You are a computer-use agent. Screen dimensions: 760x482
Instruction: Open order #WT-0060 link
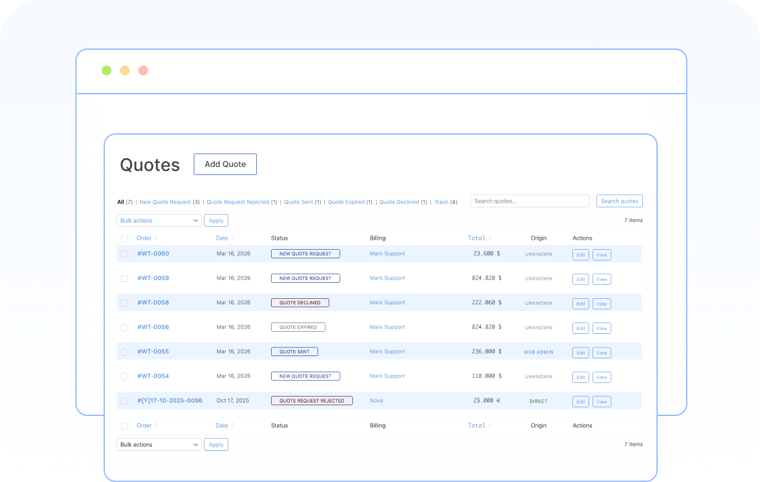(x=153, y=254)
